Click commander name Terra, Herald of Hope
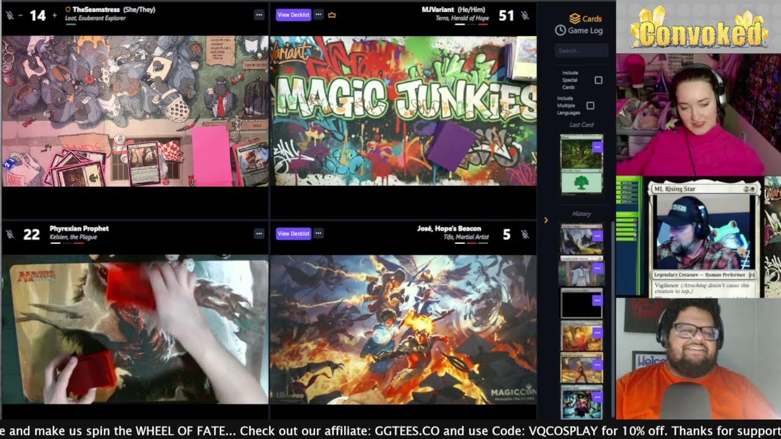This screenshot has width=781, height=439. [462, 18]
